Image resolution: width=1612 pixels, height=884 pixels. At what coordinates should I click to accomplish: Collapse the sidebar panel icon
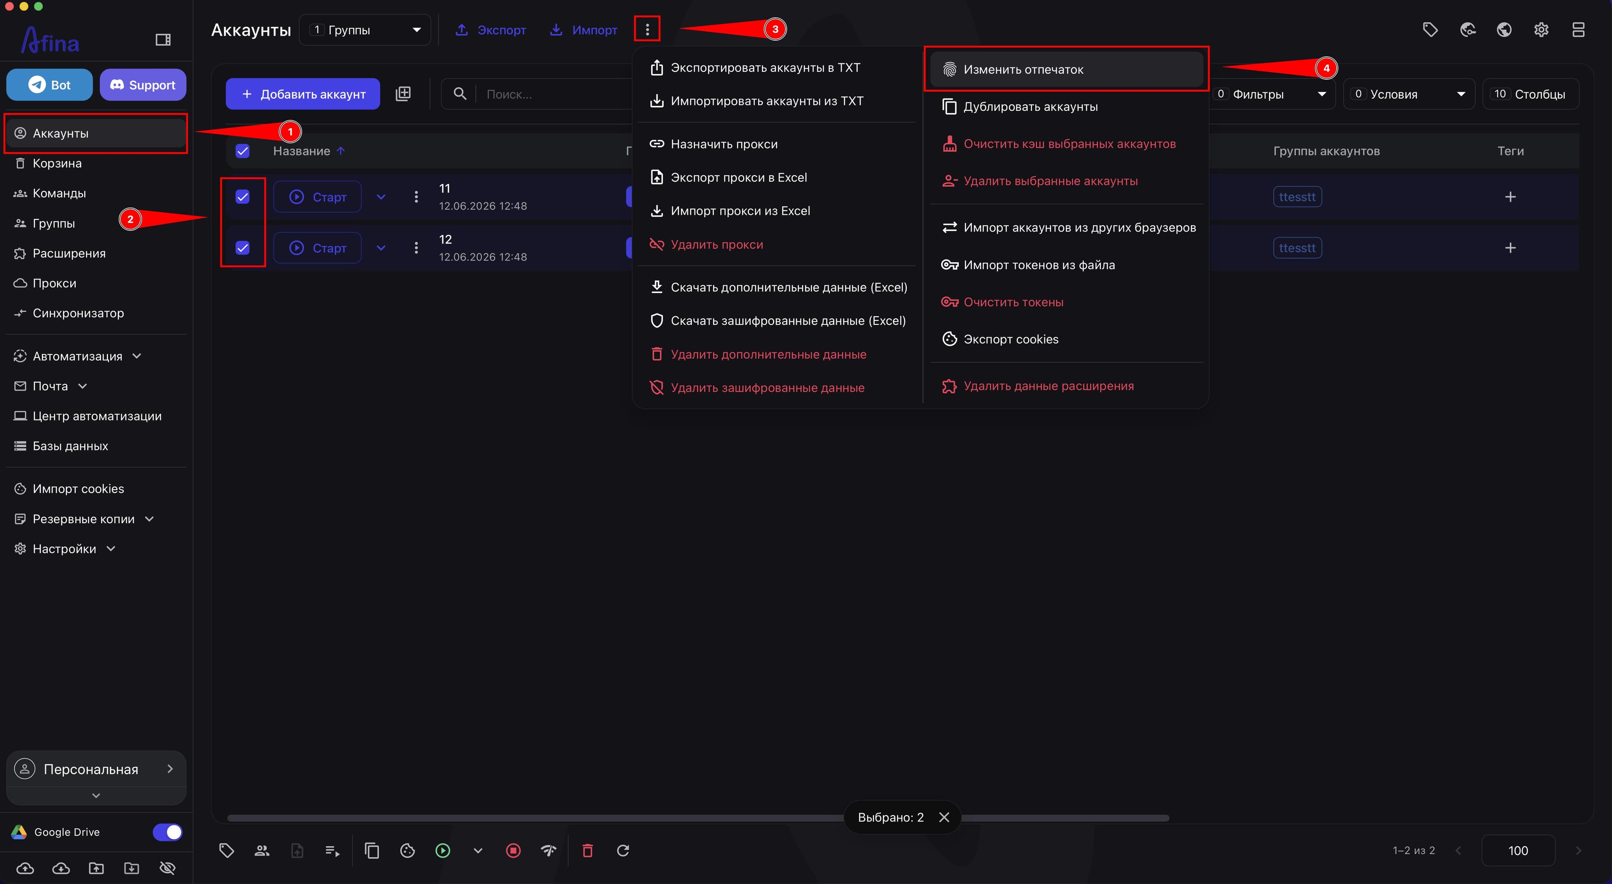pyautogui.click(x=163, y=40)
